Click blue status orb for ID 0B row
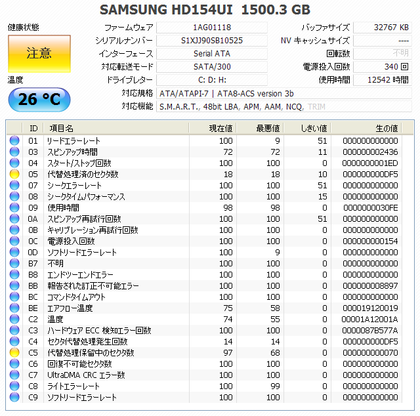 14,230
